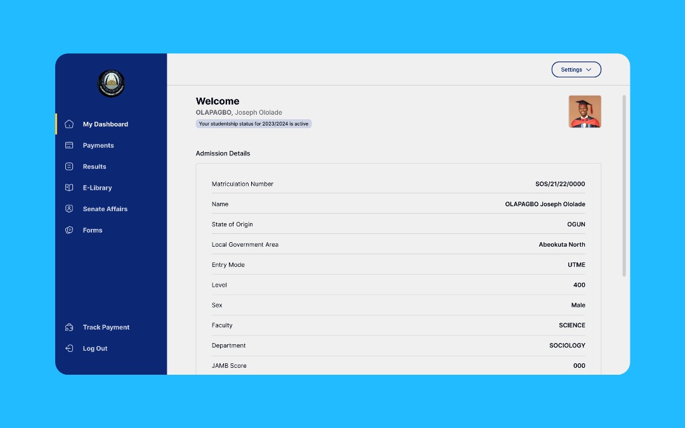Click the State of Origin label
Screen dimensions: 685x428
[x=232, y=224]
